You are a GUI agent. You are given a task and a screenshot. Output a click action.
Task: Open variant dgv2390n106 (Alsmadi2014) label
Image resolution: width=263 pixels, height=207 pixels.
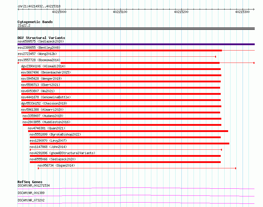click(43, 66)
